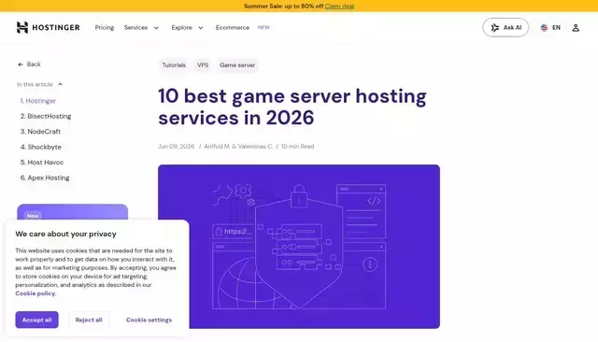598x342 pixels.
Task: Jump to 1. Hostinger section
Action: [38, 101]
